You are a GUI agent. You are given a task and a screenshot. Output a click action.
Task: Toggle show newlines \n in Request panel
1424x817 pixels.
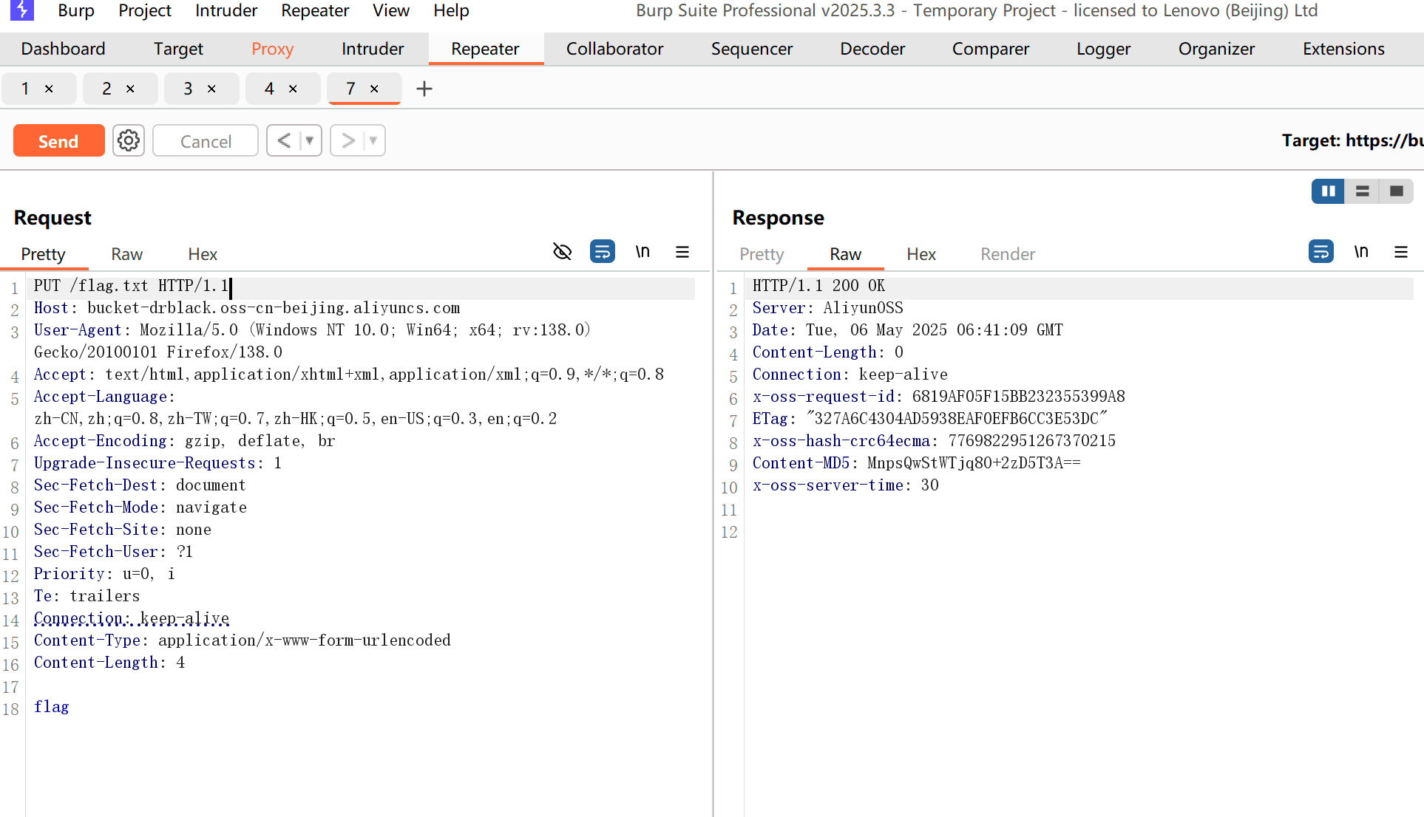[643, 252]
